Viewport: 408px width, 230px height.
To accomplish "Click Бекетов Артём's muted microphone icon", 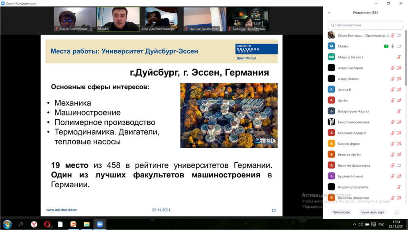I will tap(392, 155).
